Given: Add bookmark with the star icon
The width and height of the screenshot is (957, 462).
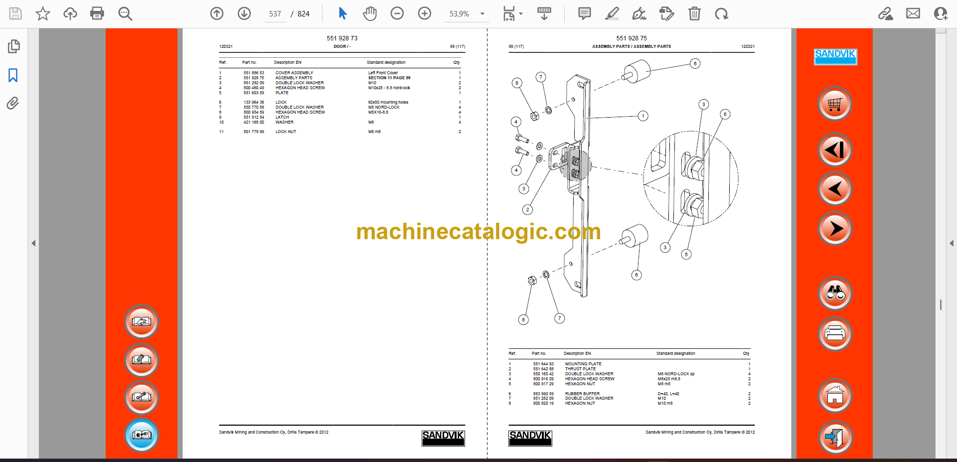Looking at the screenshot, I should 43,13.
